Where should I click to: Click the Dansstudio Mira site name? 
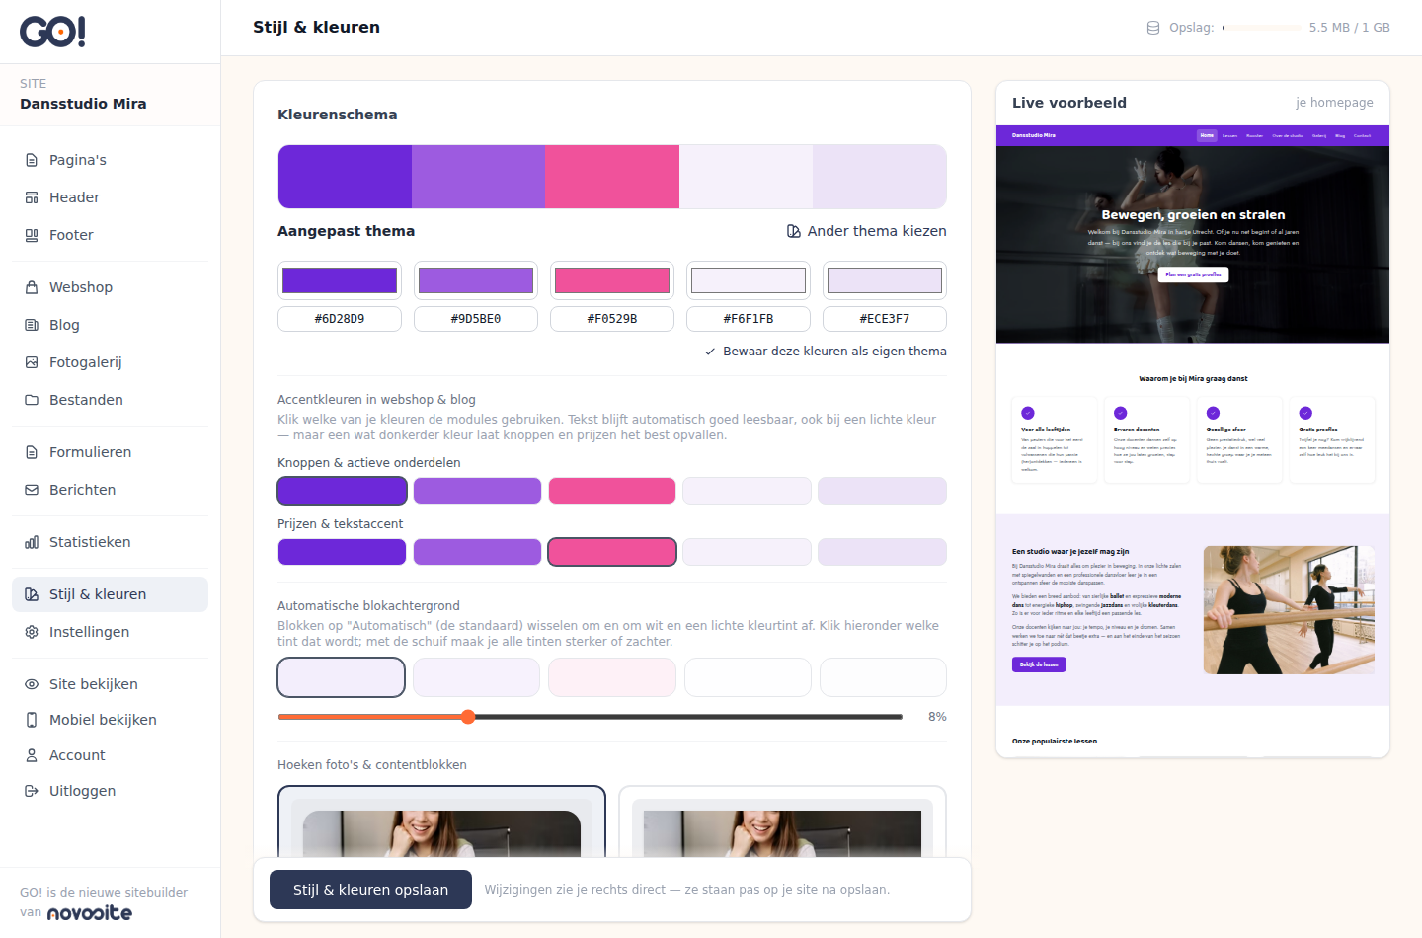(83, 104)
